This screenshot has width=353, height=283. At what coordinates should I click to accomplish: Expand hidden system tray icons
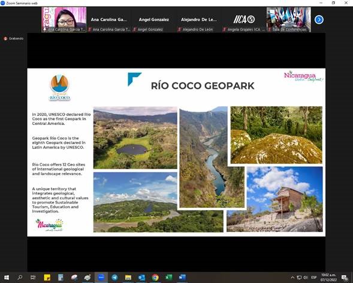click(x=292, y=278)
